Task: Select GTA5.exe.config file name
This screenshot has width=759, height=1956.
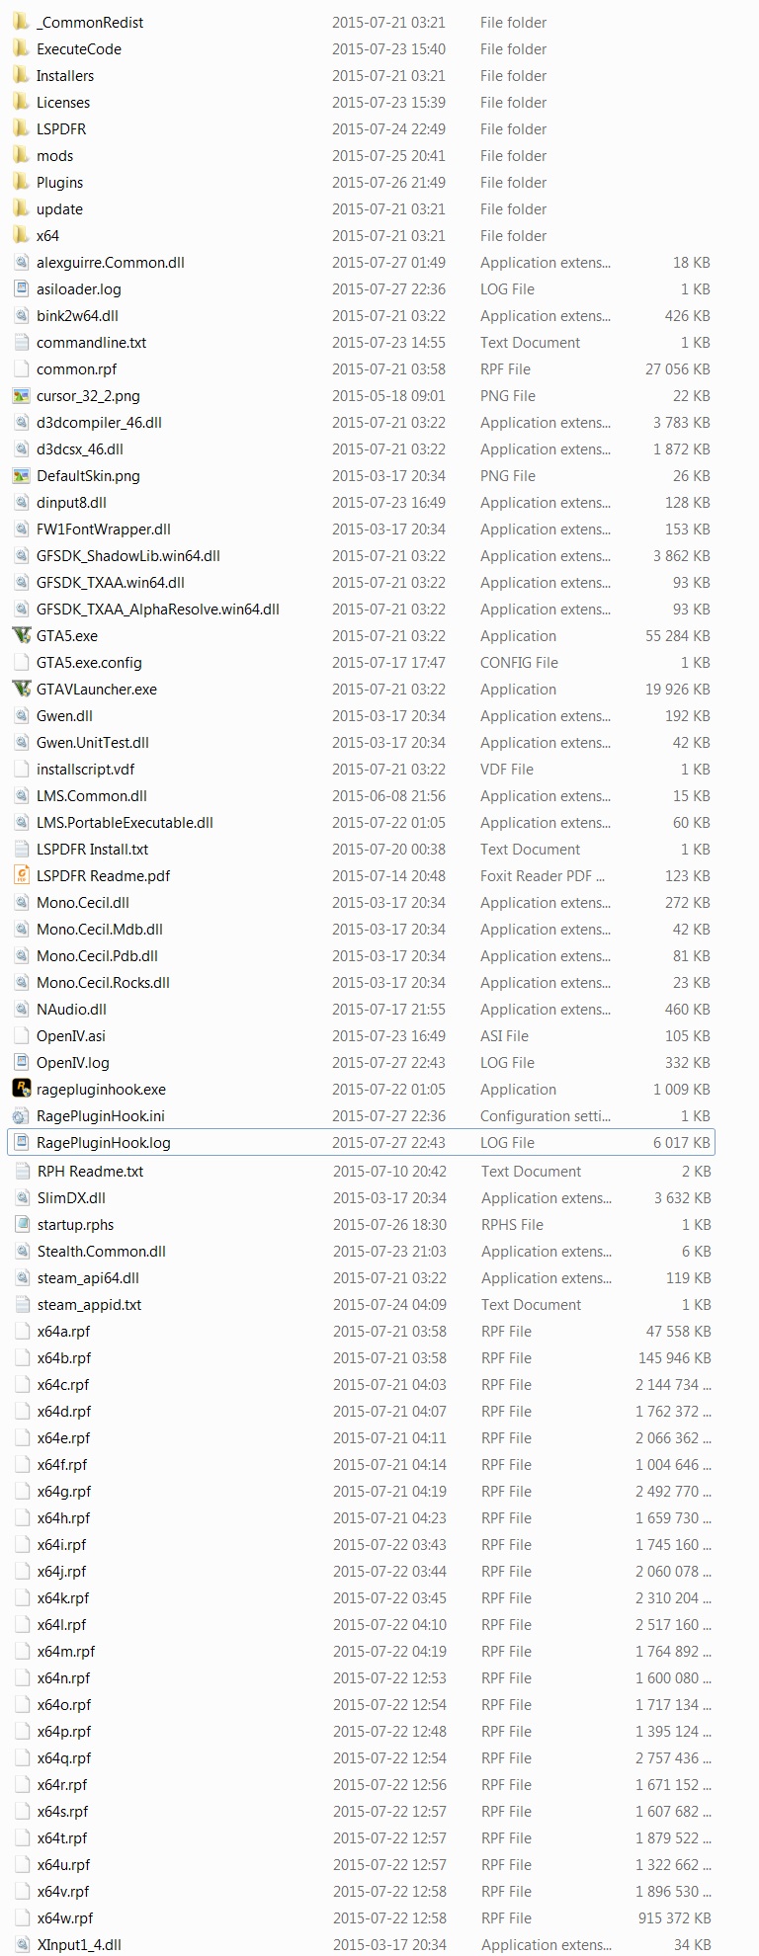Action: tap(89, 663)
